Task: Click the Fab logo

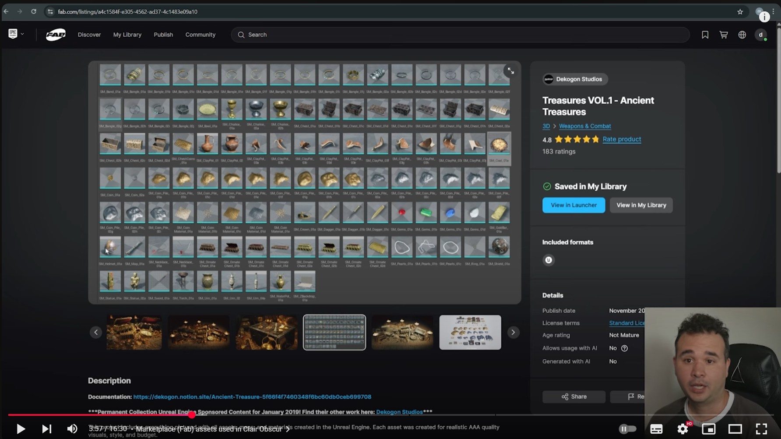Action: (56, 35)
